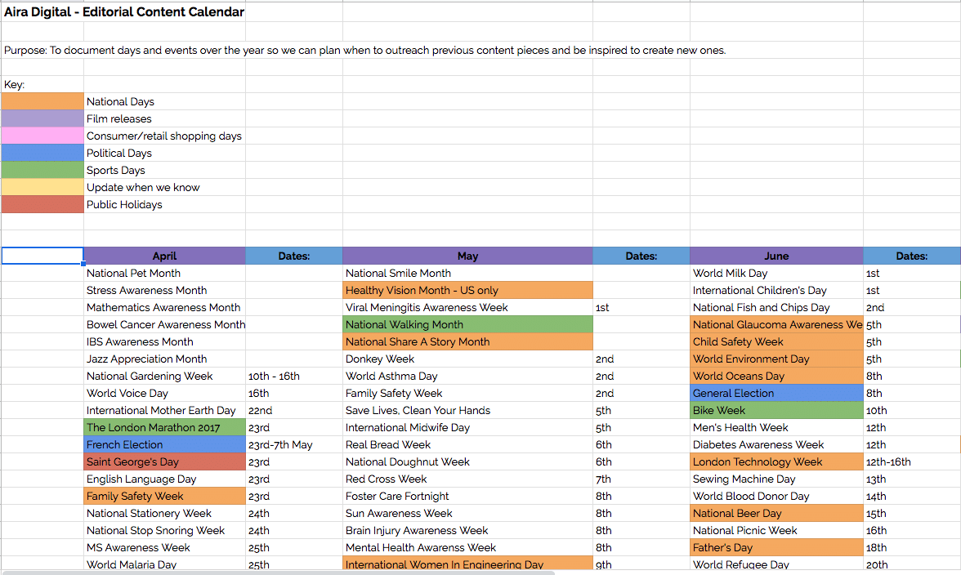Select the green The London Marathon 2017 cell
Viewport: 961px width, 575px height.
(x=164, y=427)
